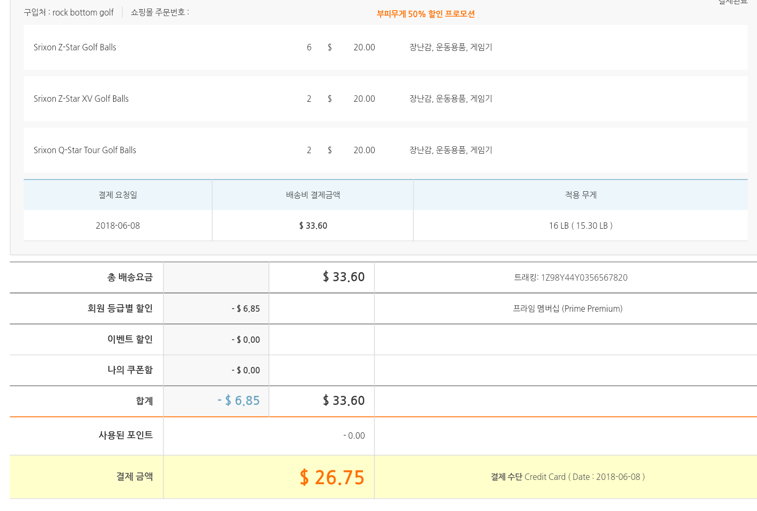Click the 16 LB ( 15.30 LB ) weight value
Viewport: 757px width, 511px height.
tap(581, 226)
